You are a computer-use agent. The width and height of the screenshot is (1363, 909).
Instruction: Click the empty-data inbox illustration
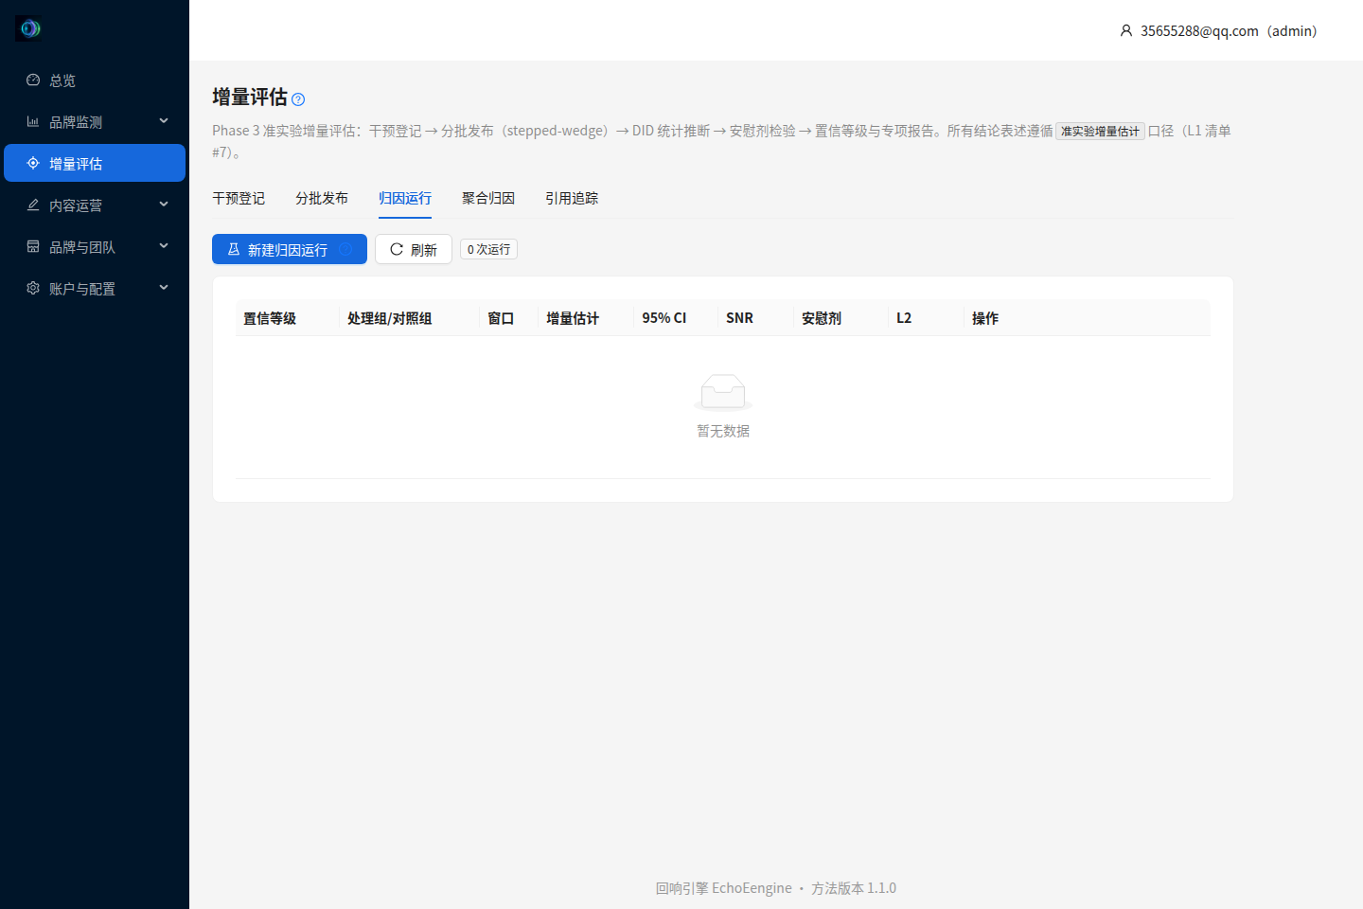(723, 391)
